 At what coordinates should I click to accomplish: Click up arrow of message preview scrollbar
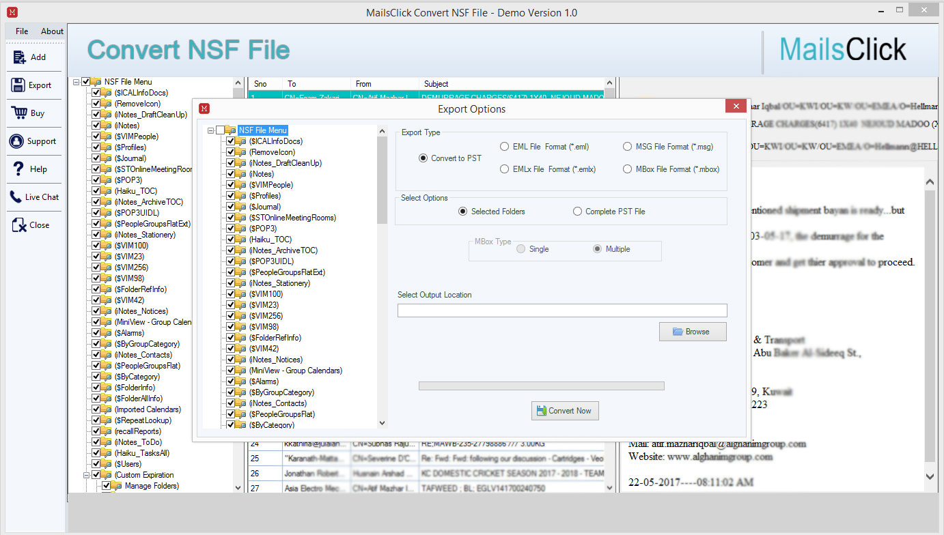(930, 182)
